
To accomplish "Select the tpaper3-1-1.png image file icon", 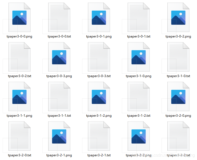I will click(19, 96).
